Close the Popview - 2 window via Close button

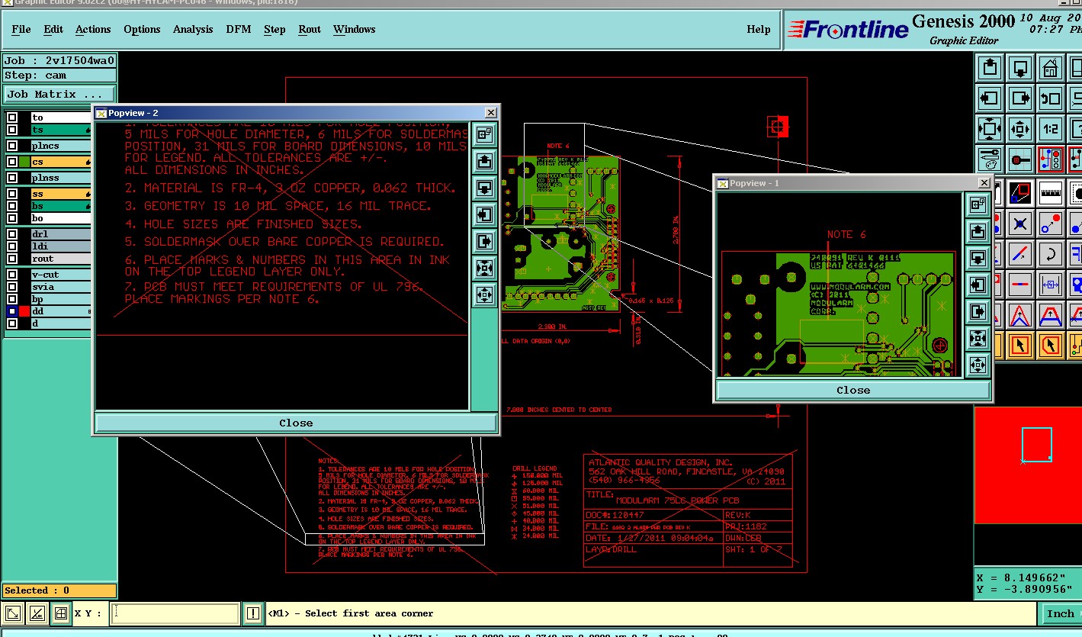point(296,423)
